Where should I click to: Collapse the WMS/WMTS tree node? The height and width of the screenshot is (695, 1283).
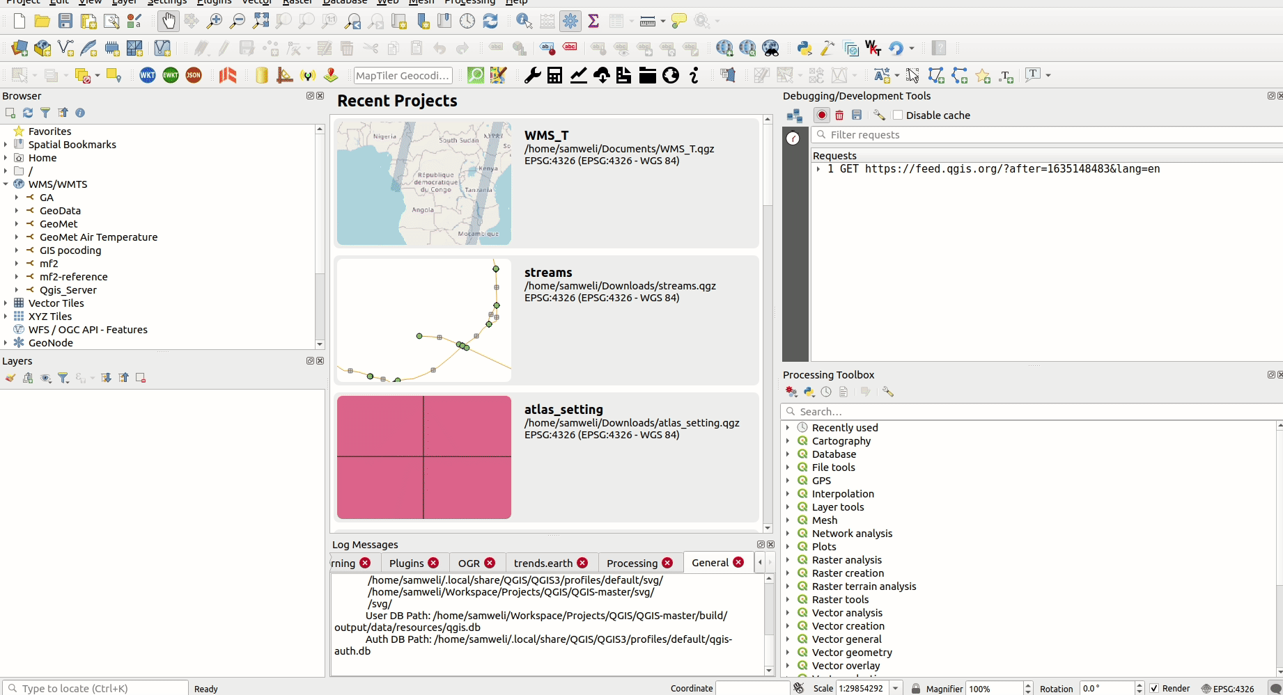(6, 184)
